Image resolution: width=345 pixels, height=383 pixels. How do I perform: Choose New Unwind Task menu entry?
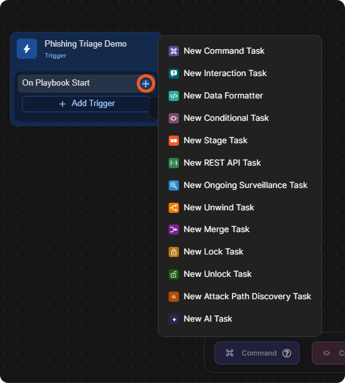(240, 208)
